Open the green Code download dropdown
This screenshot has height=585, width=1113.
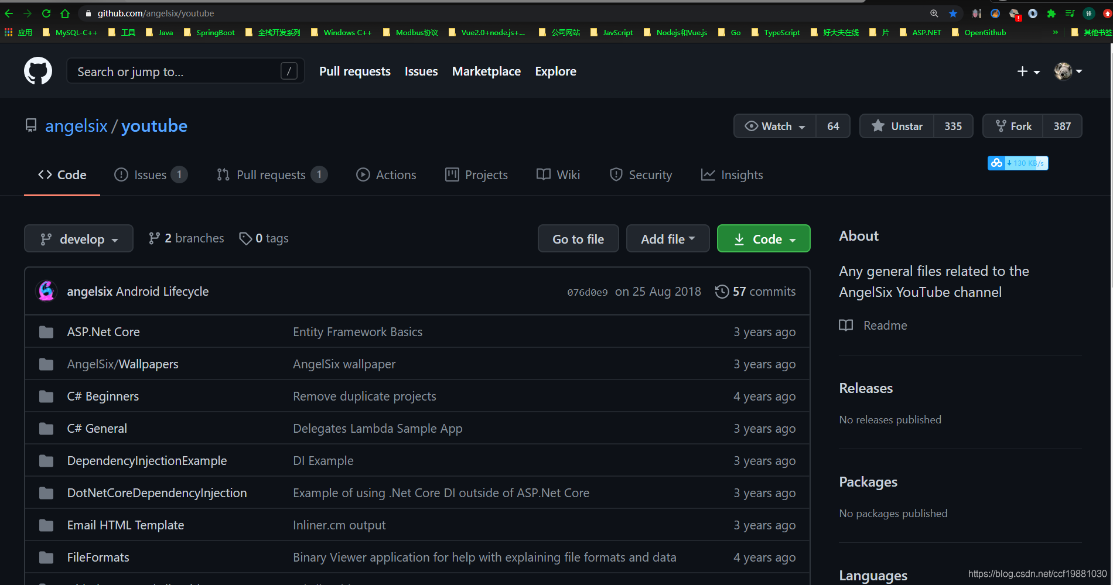pyautogui.click(x=764, y=238)
